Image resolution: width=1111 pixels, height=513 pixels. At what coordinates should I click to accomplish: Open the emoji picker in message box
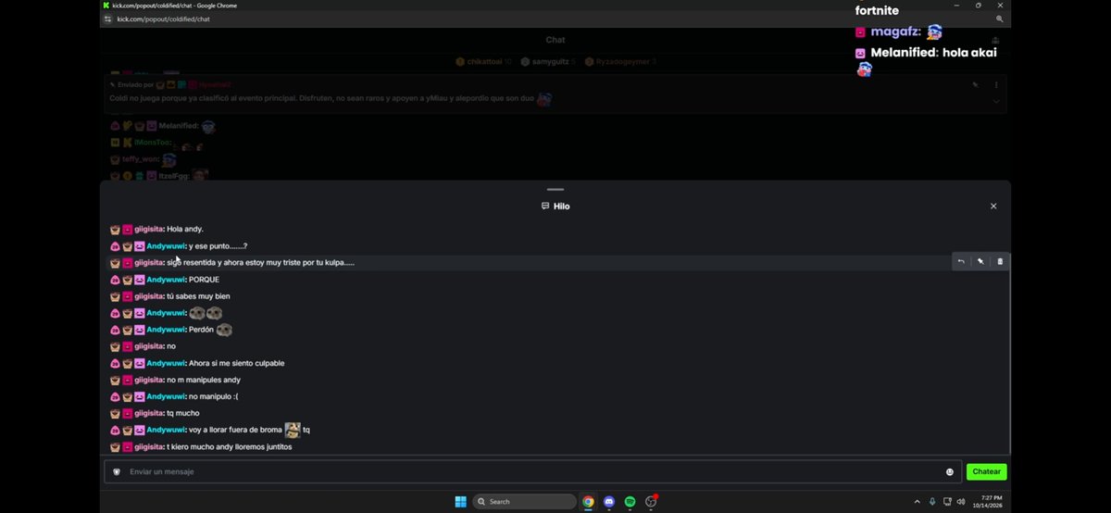(949, 472)
